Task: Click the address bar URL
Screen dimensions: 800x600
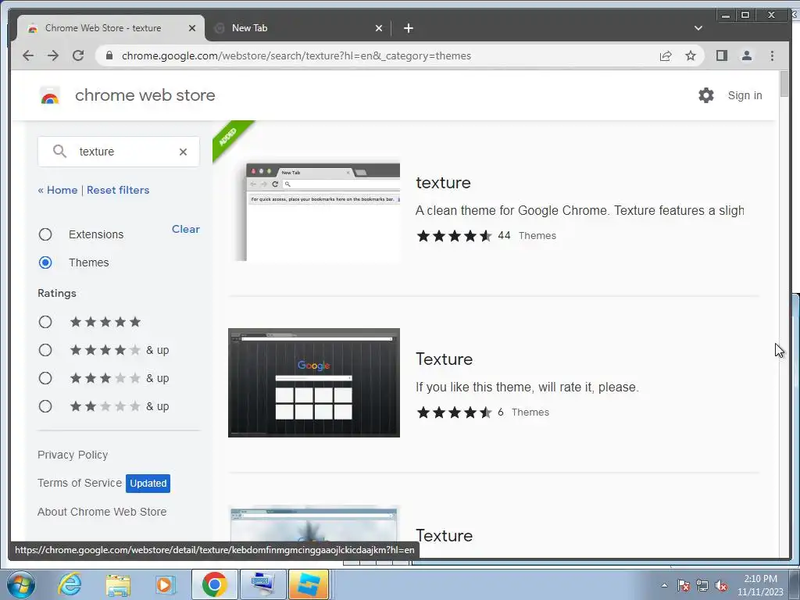Action: pos(296,55)
